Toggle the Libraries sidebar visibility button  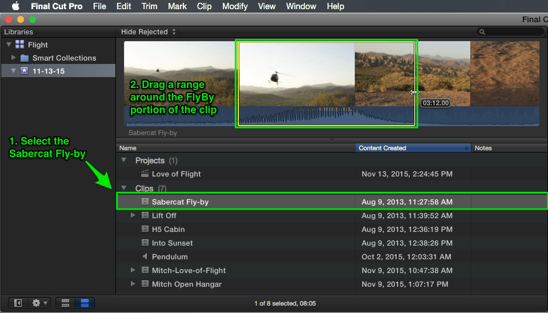(18, 303)
